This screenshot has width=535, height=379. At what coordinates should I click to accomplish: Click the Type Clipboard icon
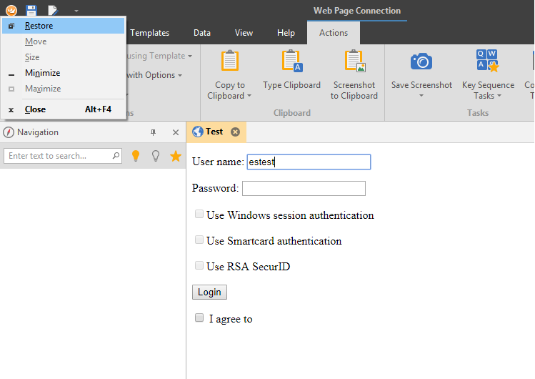pos(291,62)
